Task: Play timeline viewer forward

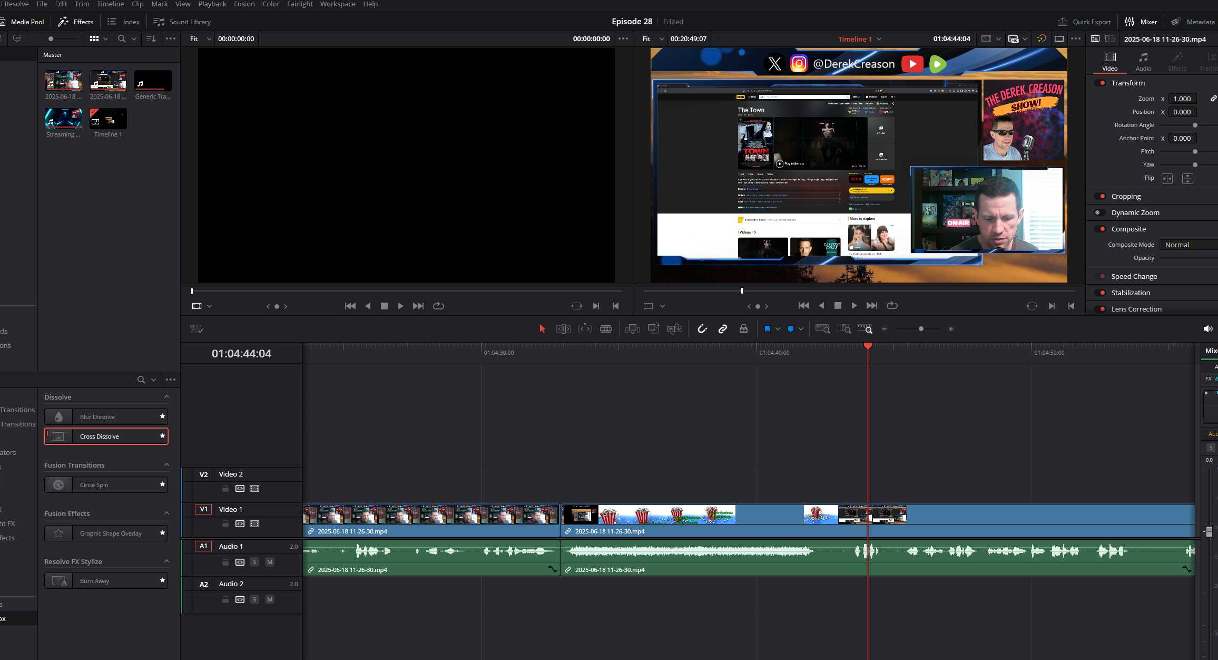Action: [854, 306]
